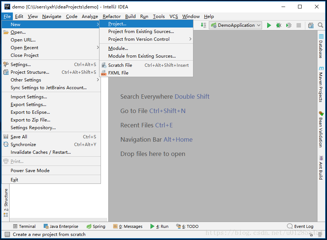Open the Code menu

point(72,17)
